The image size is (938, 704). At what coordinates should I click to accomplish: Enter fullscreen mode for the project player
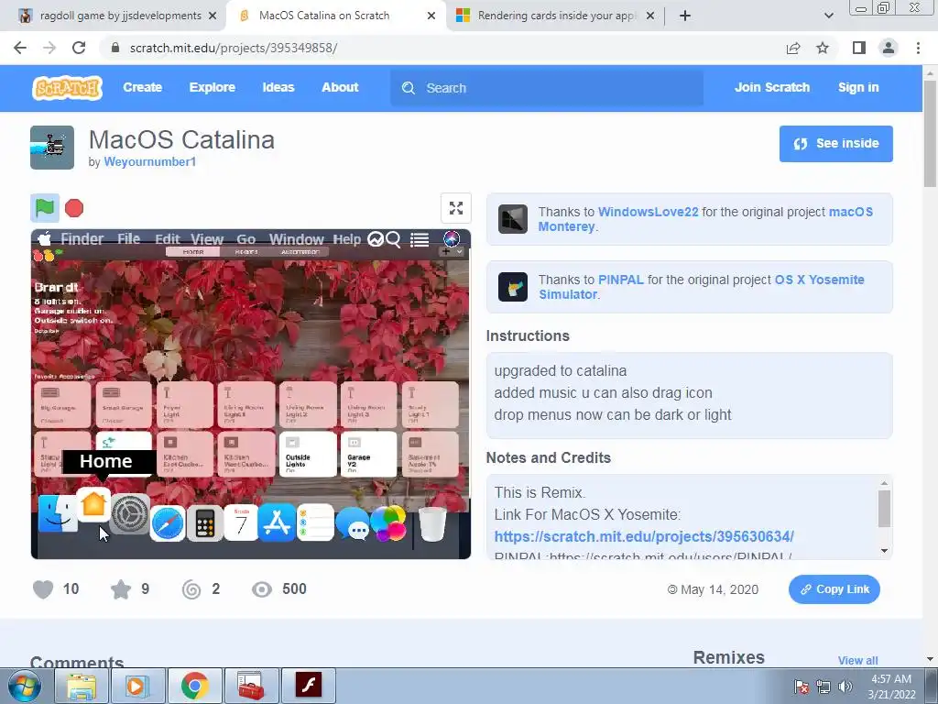pos(456,208)
